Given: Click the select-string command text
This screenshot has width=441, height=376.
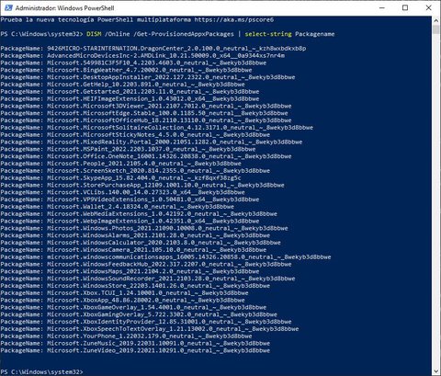Looking at the screenshot, I should [268, 34].
